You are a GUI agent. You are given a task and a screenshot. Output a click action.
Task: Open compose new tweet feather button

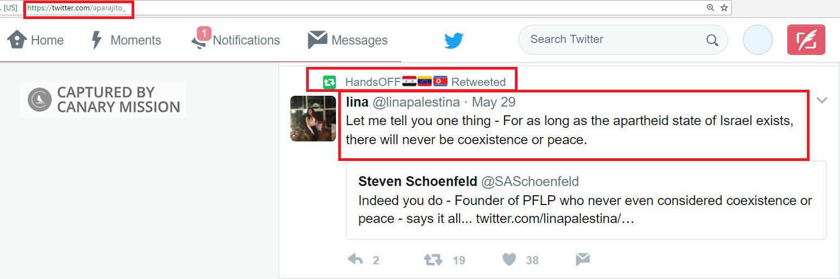(x=806, y=40)
